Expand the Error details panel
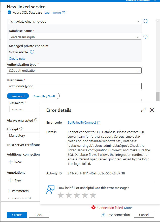The height and width of the screenshot is (222, 160). click(x=143, y=110)
